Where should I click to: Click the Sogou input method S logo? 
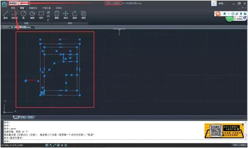tap(218, 14)
